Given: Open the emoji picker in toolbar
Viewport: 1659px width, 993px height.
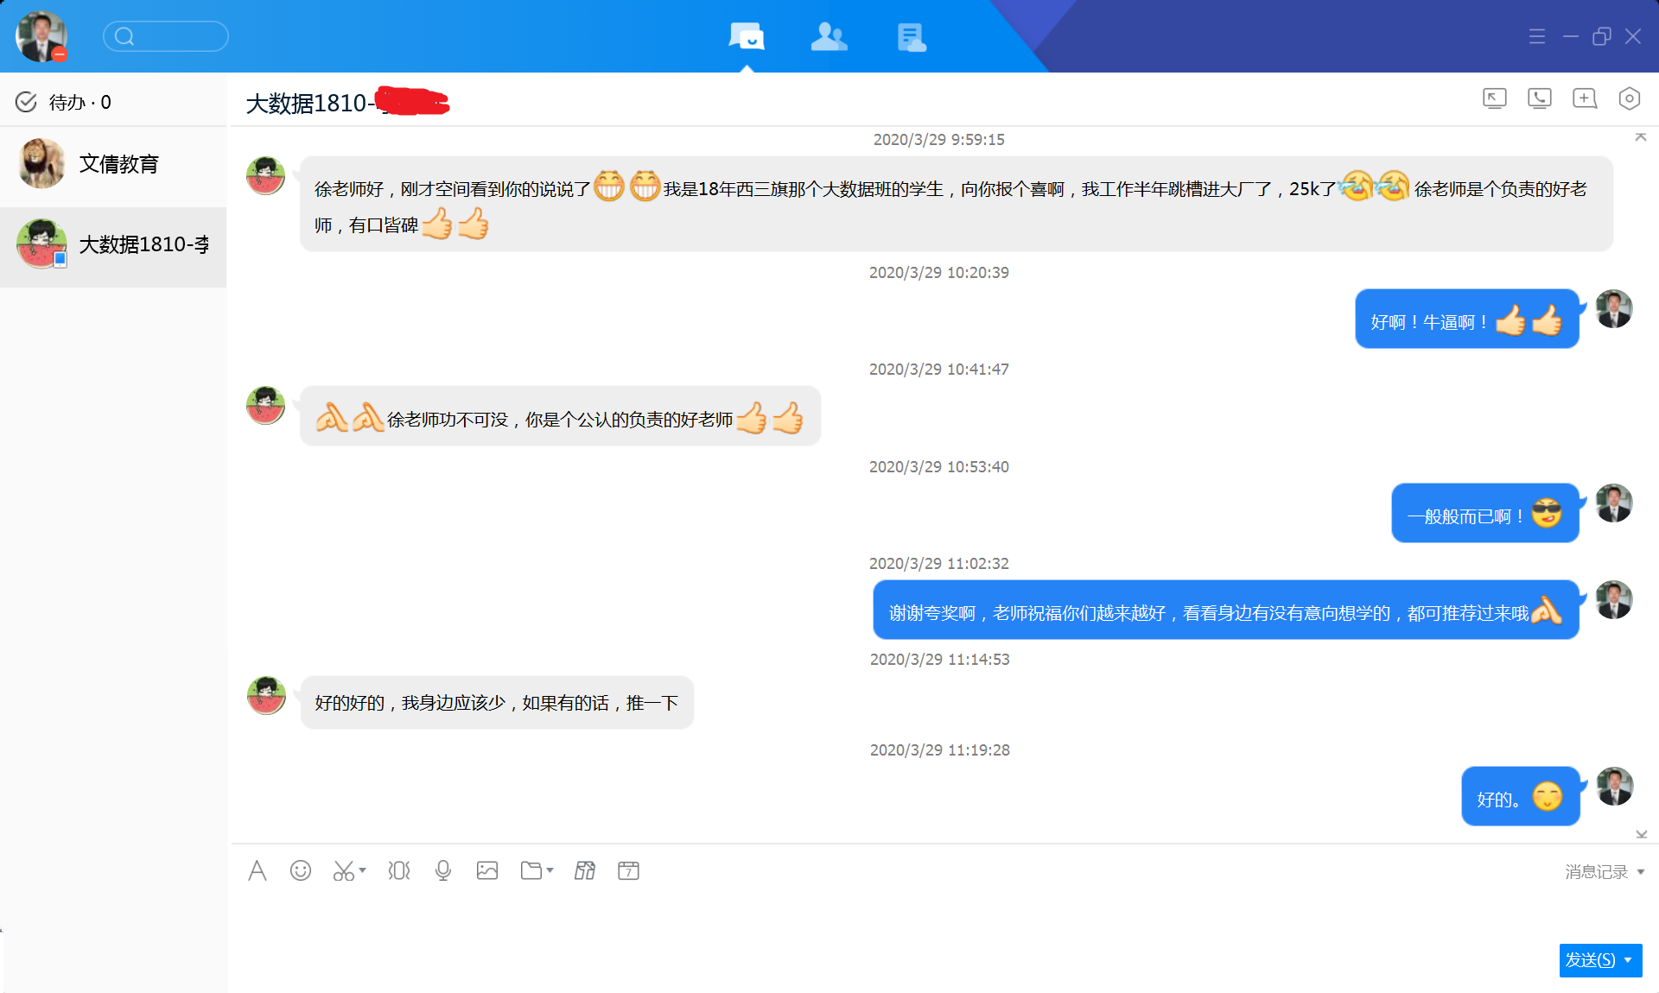Looking at the screenshot, I should click(x=301, y=870).
